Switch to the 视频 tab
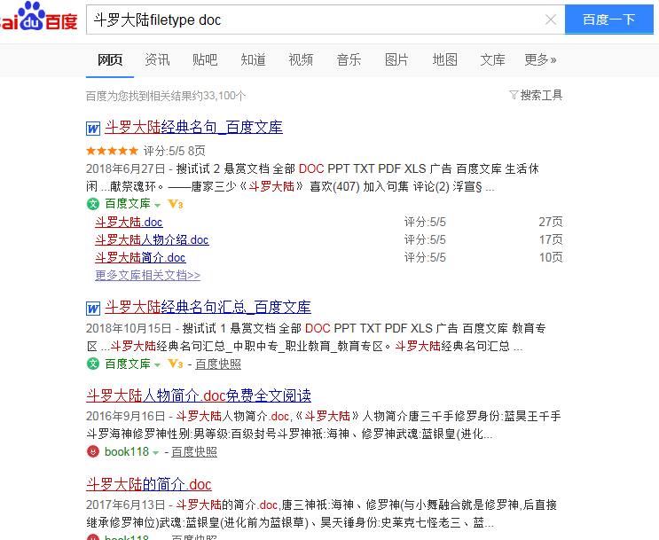 (301, 60)
